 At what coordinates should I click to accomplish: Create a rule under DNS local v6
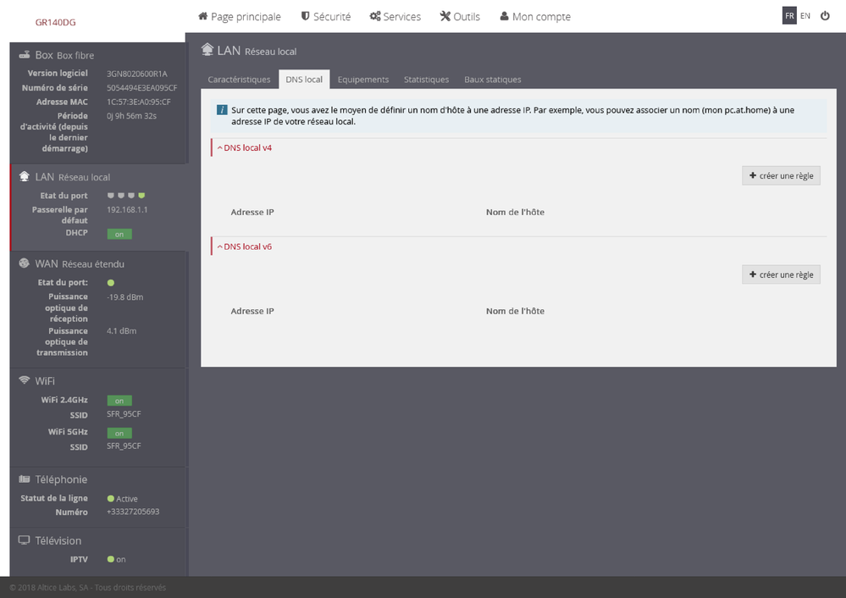[x=781, y=274]
